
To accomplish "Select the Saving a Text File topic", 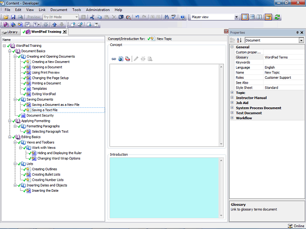I will (44, 110).
